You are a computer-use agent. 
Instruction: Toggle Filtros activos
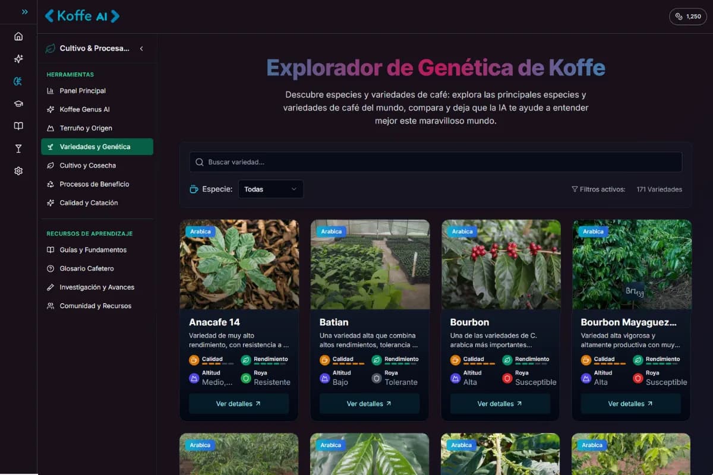pos(599,189)
